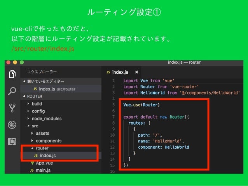Screen dimensions: 248x186
Task: Click the yellow minimize window button
Action: click(x=15, y=63)
